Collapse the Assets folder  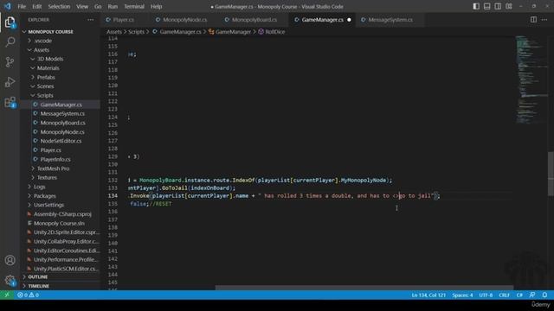click(42, 50)
